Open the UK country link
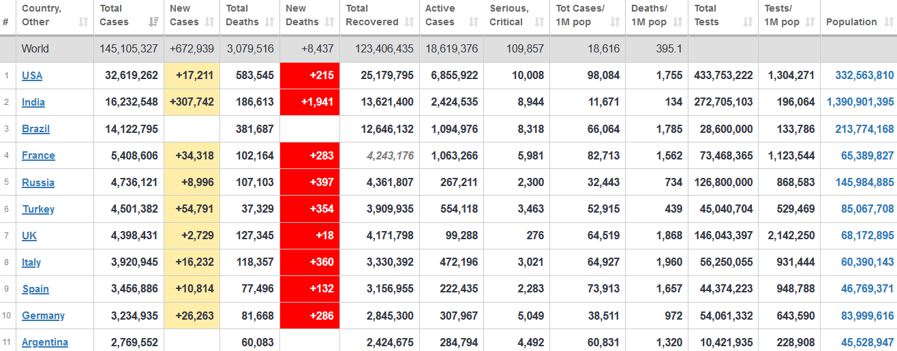 (x=29, y=236)
